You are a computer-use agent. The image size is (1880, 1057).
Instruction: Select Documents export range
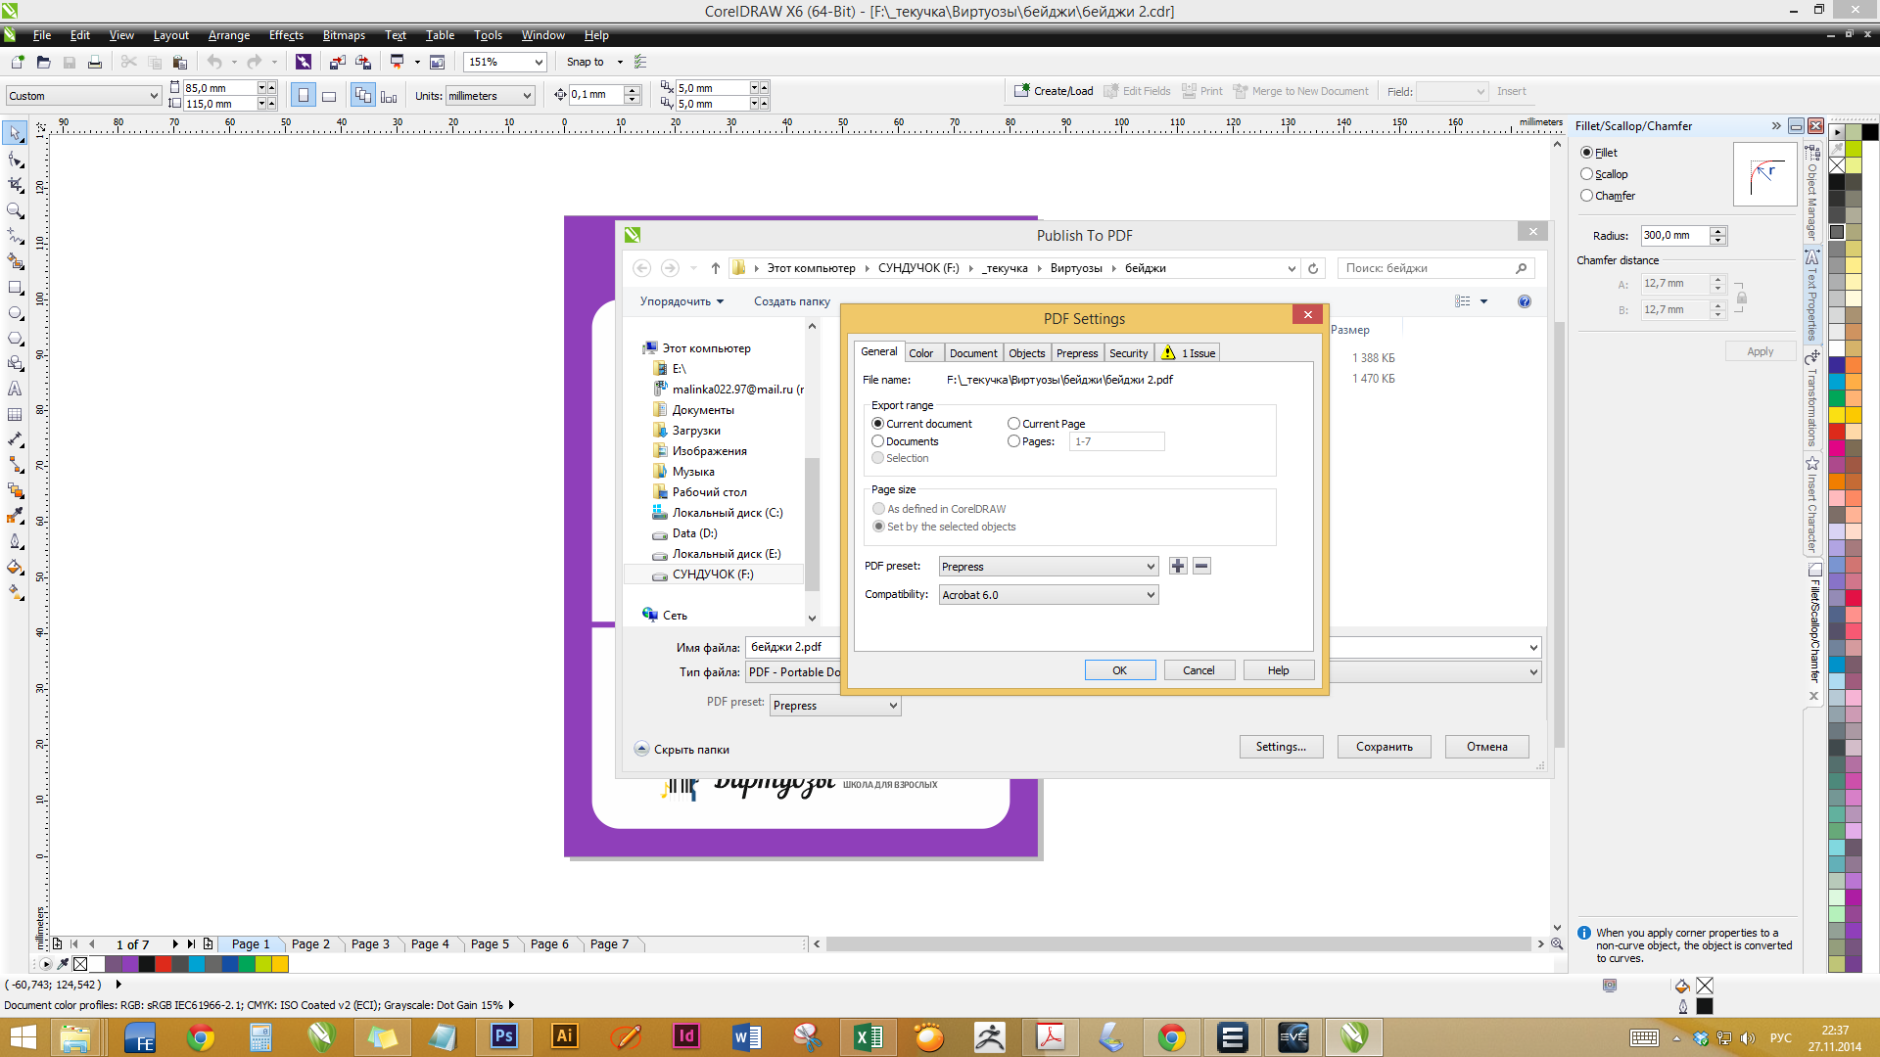tap(878, 441)
